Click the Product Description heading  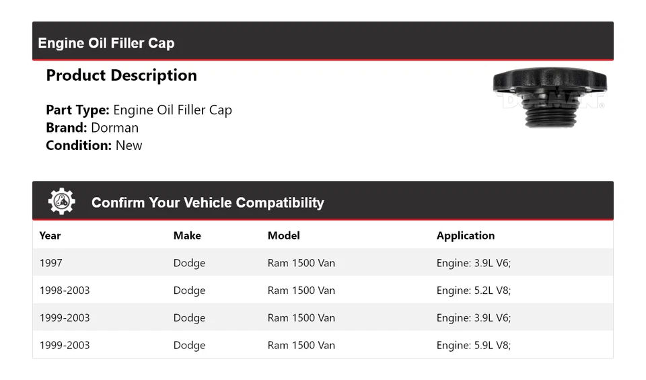tap(121, 75)
